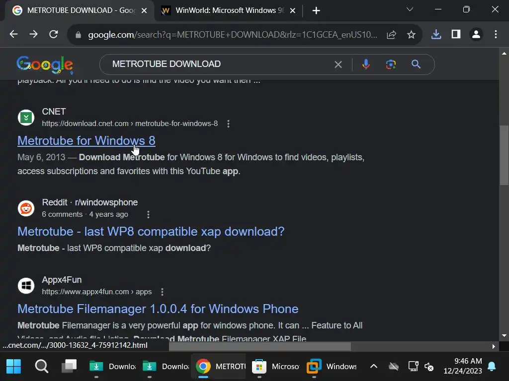Open the Chrome side panel
This screenshot has width=509, height=381.
click(456, 34)
